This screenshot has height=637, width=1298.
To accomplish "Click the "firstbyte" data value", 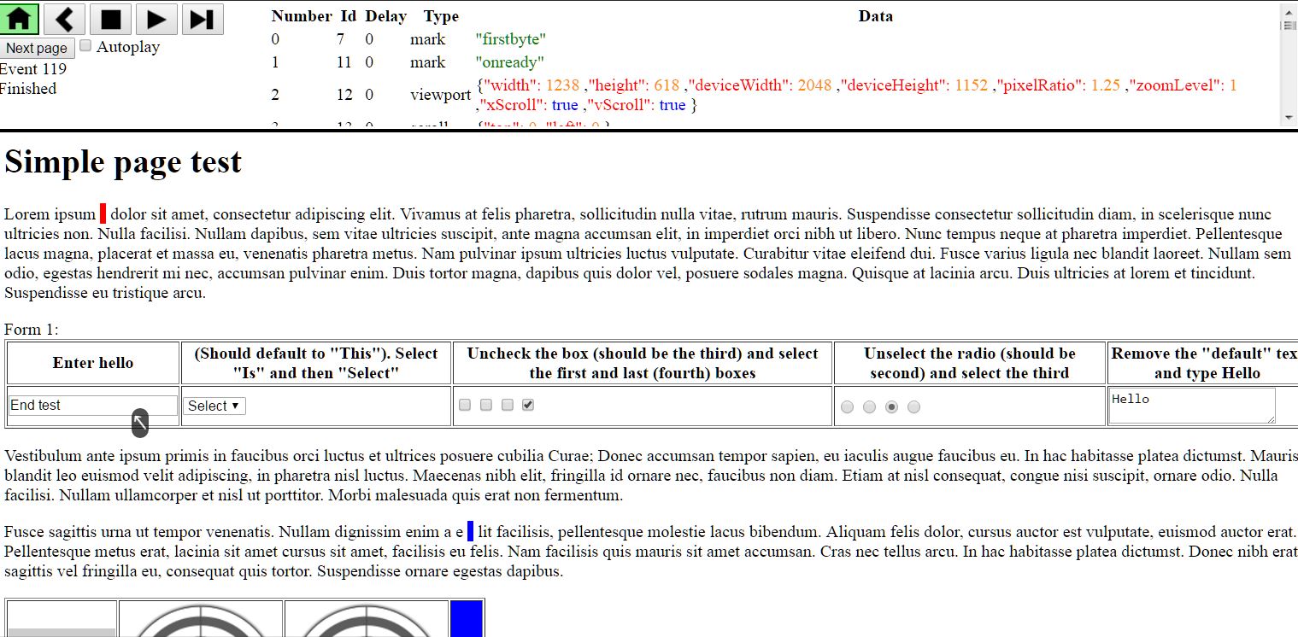I will pyautogui.click(x=510, y=39).
